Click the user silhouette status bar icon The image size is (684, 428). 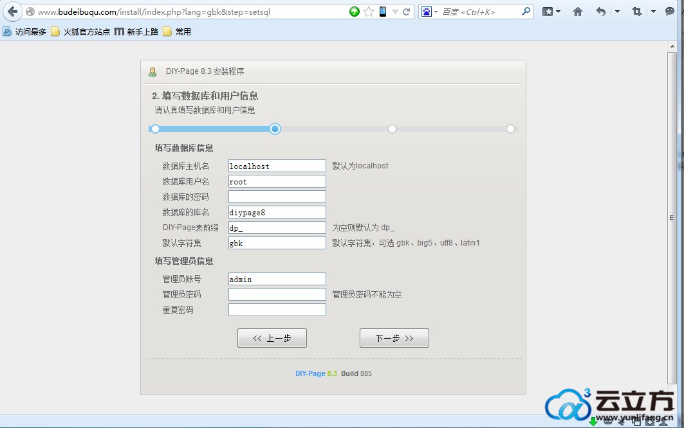click(x=663, y=422)
